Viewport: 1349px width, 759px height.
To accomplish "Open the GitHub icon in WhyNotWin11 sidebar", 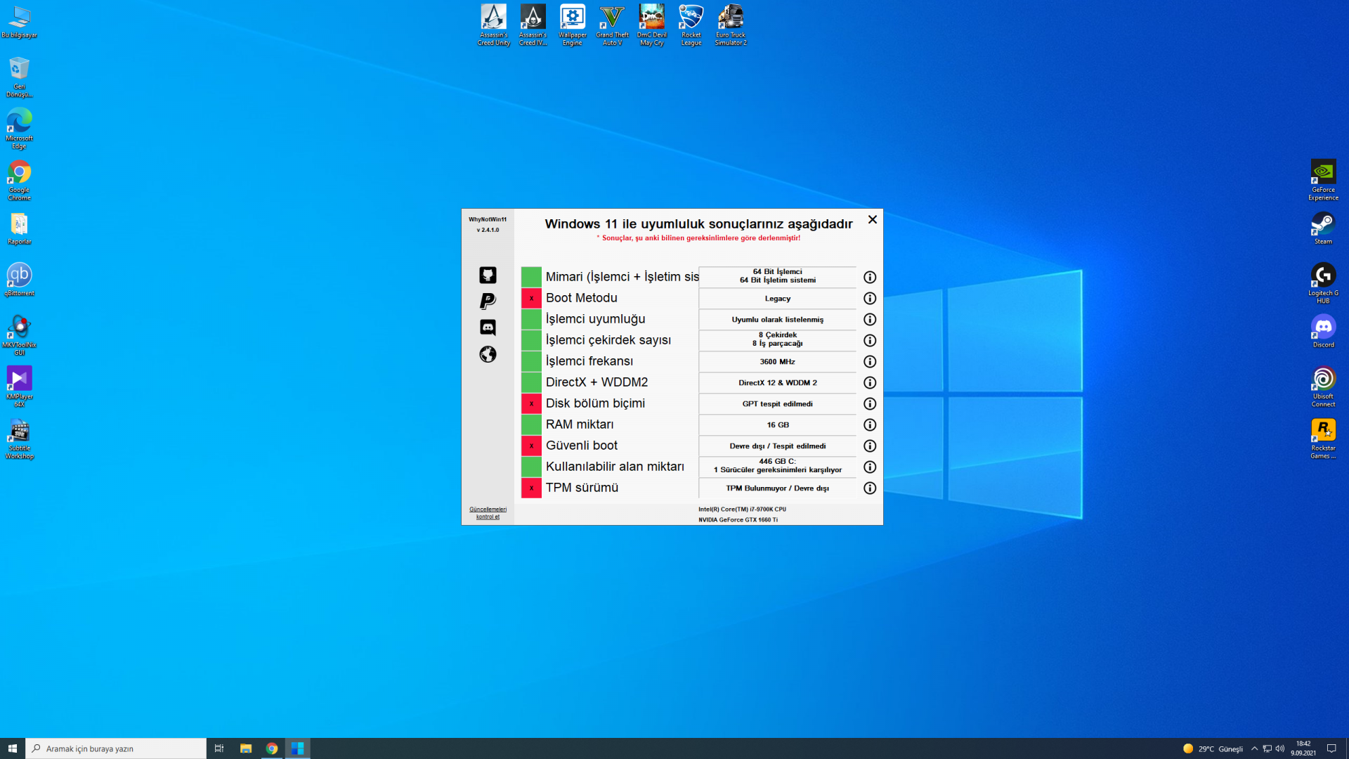I will point(488,275).
